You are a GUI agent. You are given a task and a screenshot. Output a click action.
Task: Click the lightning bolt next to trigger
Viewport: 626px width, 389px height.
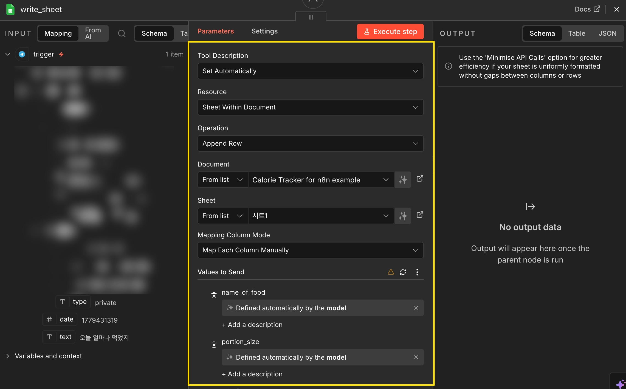pyautogui.click(x=61, y=54)
